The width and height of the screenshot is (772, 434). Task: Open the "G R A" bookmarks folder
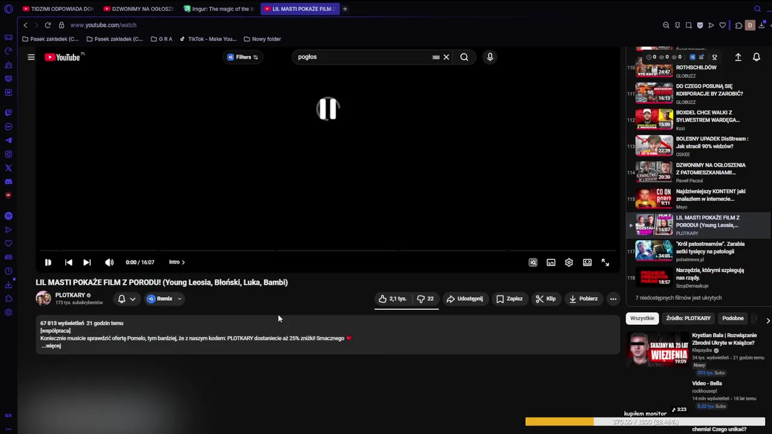pyautogui.click(x=162, y=39)
